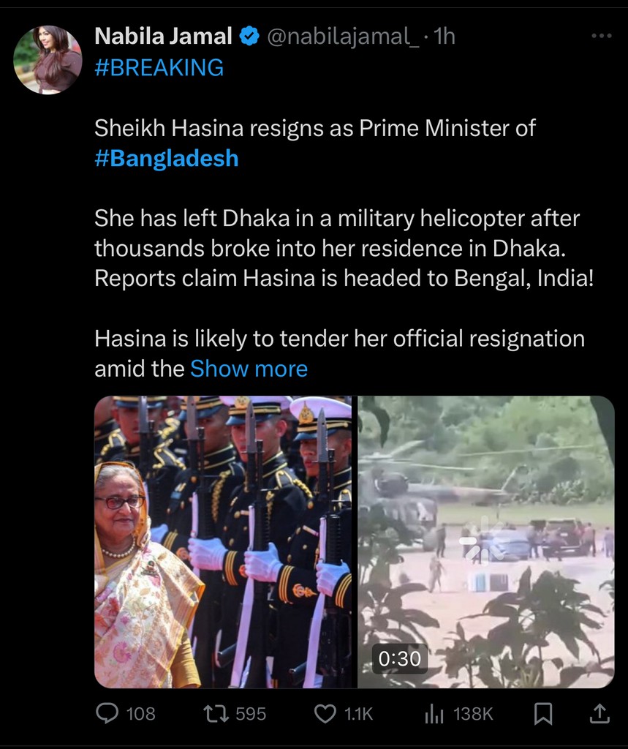Open the photo of Hasina with honor guard
This screenshot has height=749, width=628.
(x=222, y=542)
